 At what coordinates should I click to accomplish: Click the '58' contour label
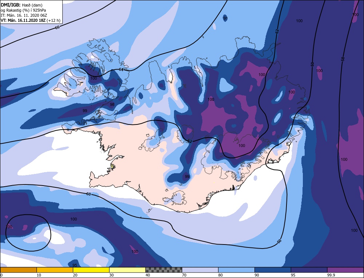pos(343,59)
